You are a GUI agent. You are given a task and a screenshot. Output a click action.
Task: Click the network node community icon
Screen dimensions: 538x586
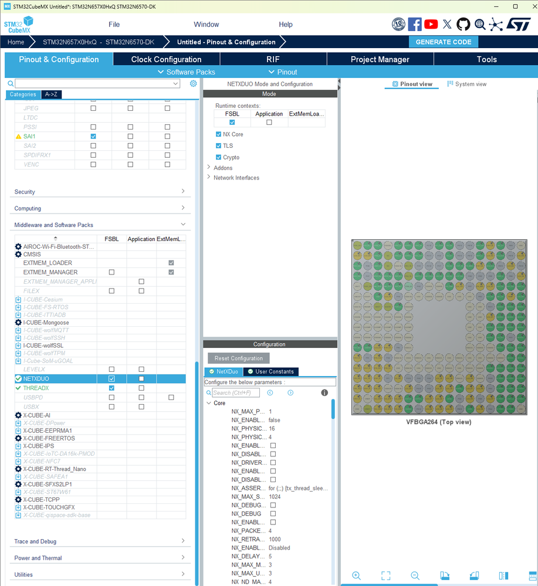click(496, 25)
